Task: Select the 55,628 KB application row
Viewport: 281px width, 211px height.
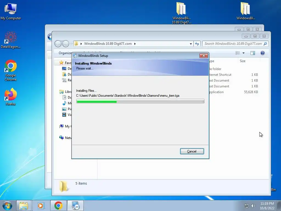Action: click(x=234, y=92)
